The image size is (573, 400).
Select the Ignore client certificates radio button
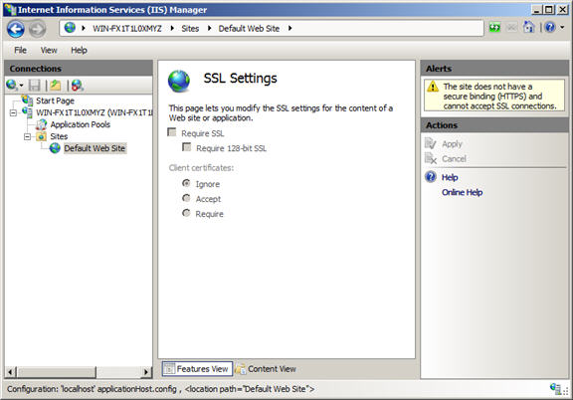[186, 183]
